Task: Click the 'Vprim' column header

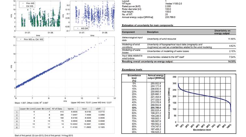Action: point(71,109)
